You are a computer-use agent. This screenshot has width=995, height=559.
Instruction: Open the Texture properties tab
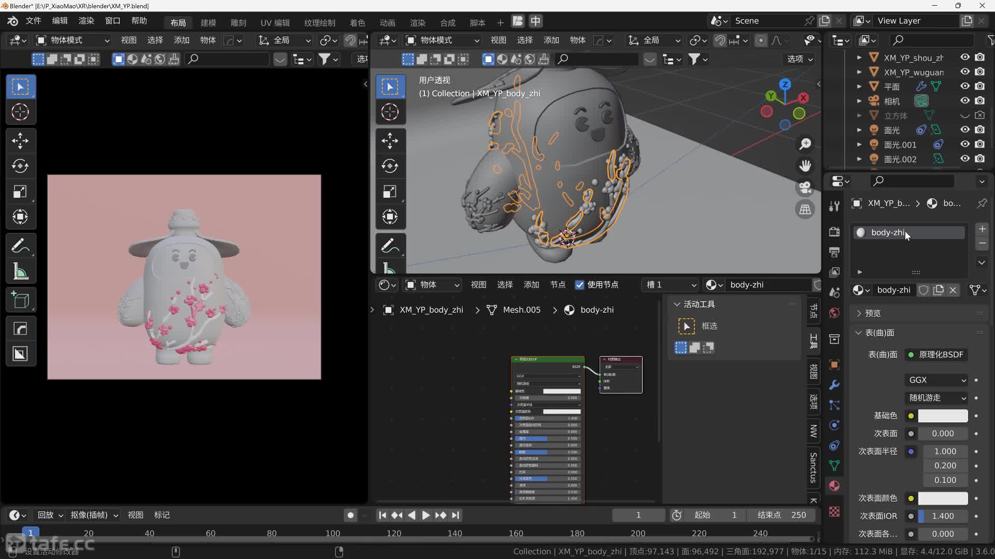tap(834, 511)
